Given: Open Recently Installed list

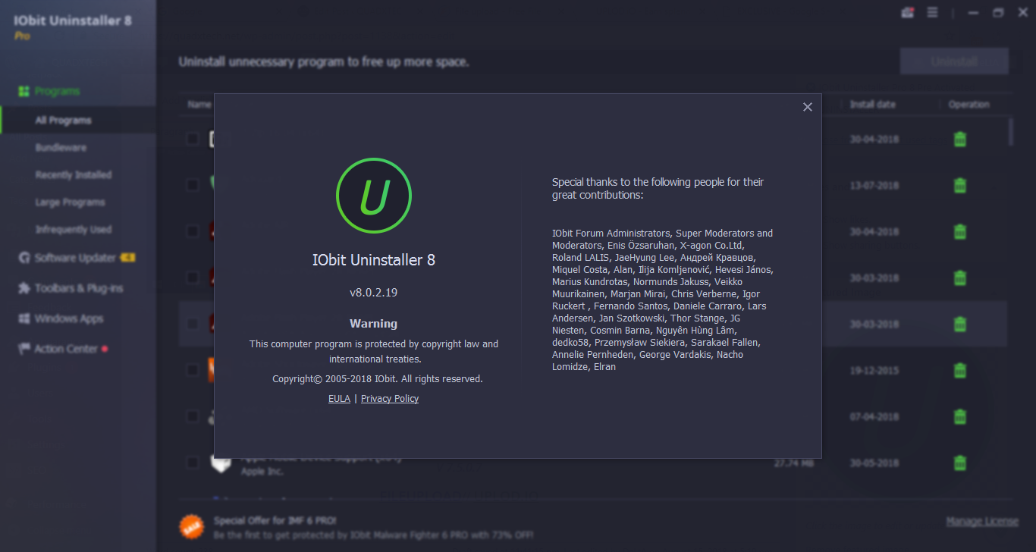Looking at the screenshot, I should tap(74, 174).
